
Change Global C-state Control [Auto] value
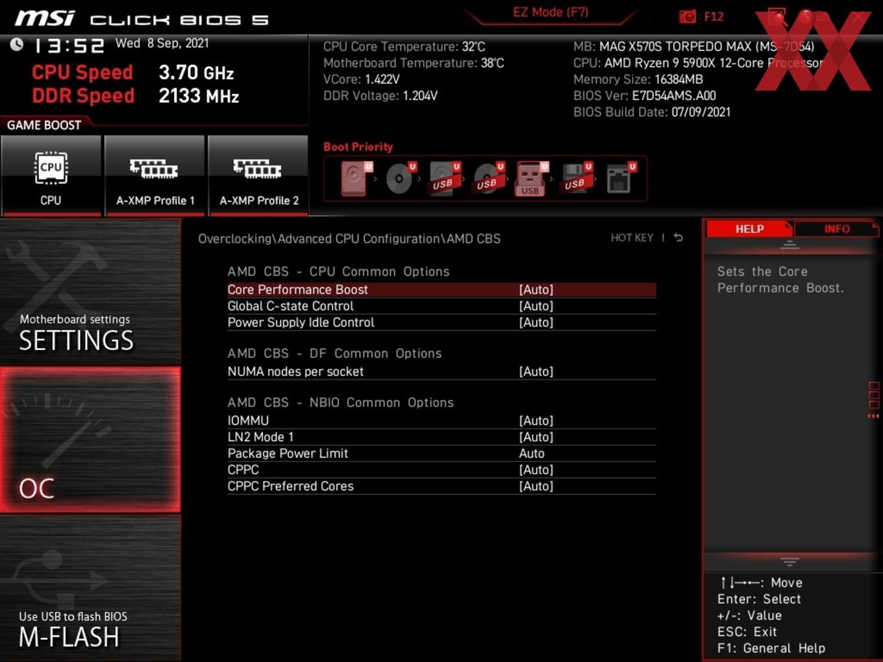tap(441, 306)
